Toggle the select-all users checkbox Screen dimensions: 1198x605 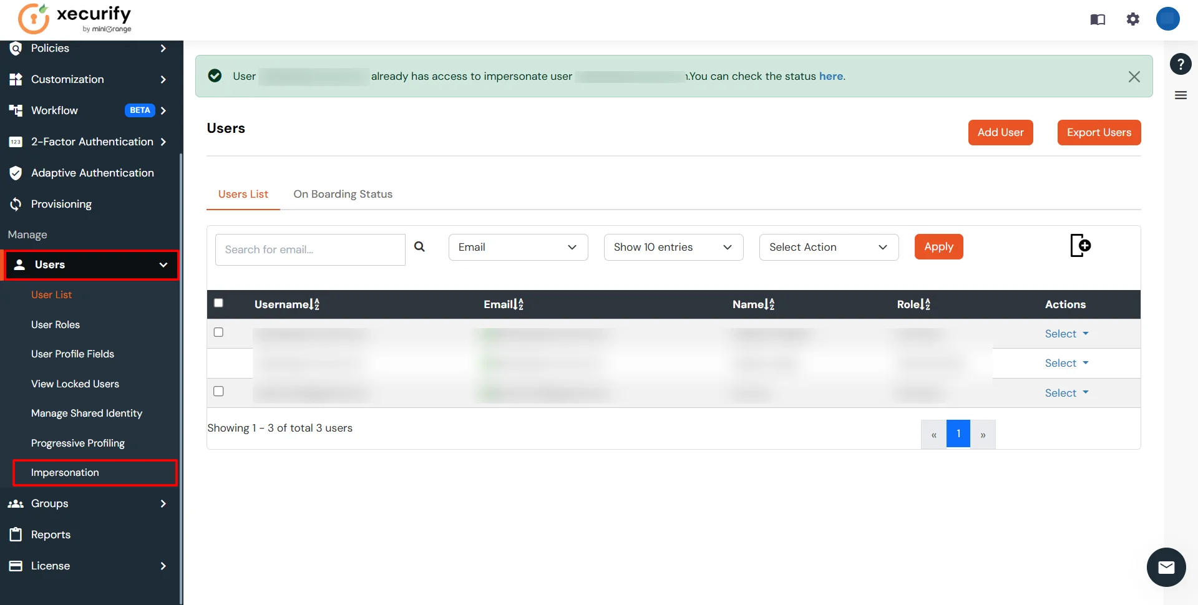(218, 302)
